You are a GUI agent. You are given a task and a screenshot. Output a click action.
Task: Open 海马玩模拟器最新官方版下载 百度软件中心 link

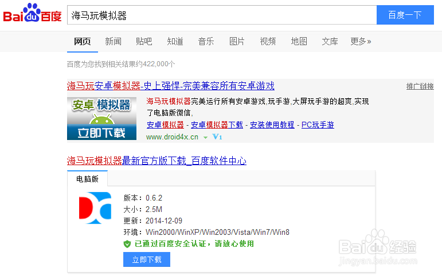click(157, 161)
